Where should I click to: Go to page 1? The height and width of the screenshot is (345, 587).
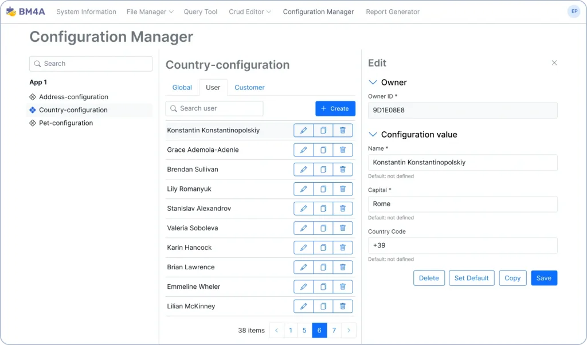click(x=291, y=331)
